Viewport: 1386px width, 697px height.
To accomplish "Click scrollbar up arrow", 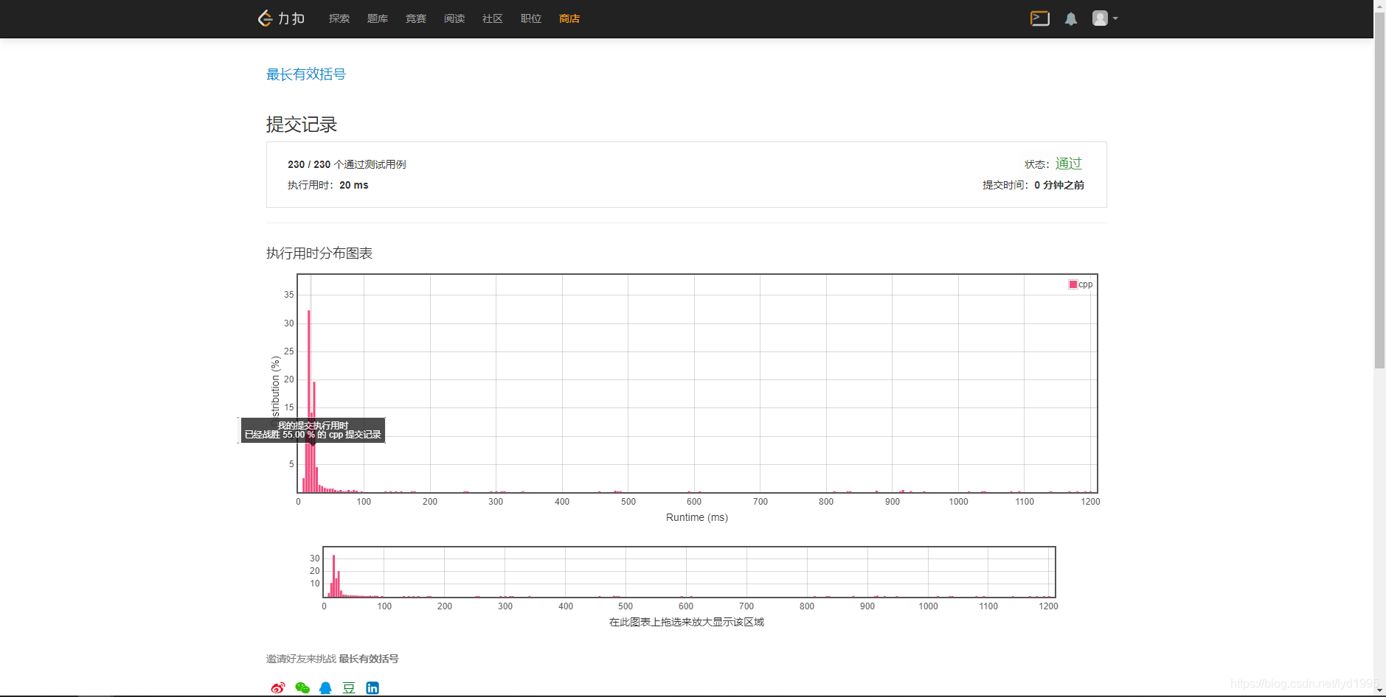I will coord(1379,5).
